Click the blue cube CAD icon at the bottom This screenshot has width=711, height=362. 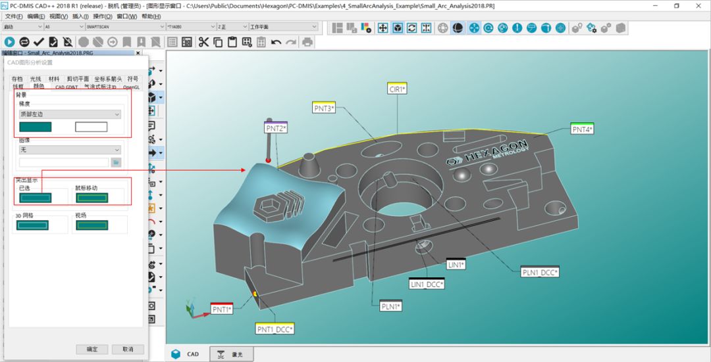coord(176,354)
